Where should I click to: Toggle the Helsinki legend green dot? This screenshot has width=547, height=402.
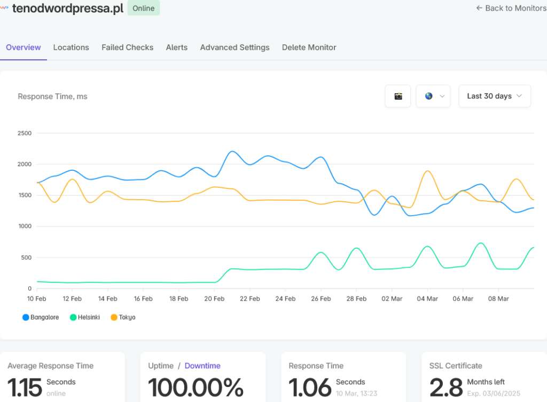[x=73, y=317]
